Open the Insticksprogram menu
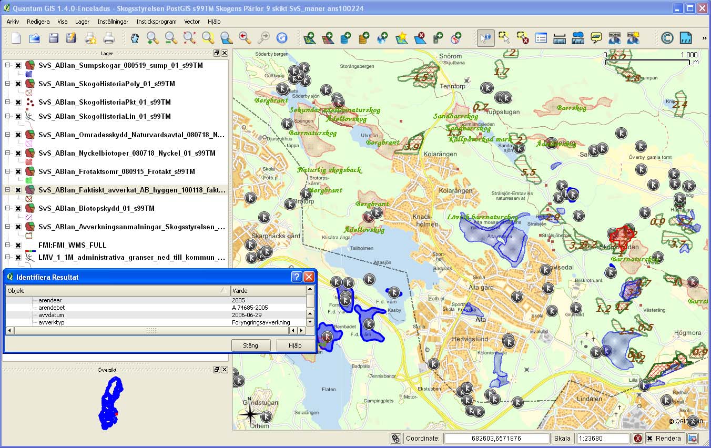711x448 pixels. (x=156, y=22)
